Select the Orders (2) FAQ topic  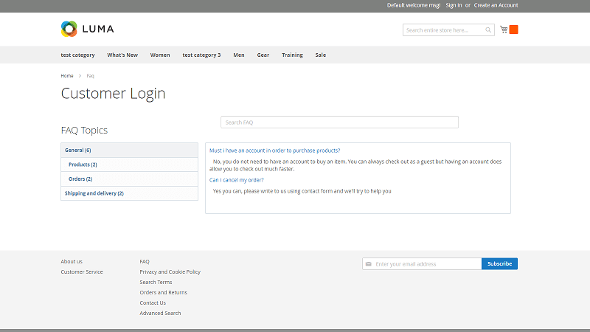(x=80, y=179)
